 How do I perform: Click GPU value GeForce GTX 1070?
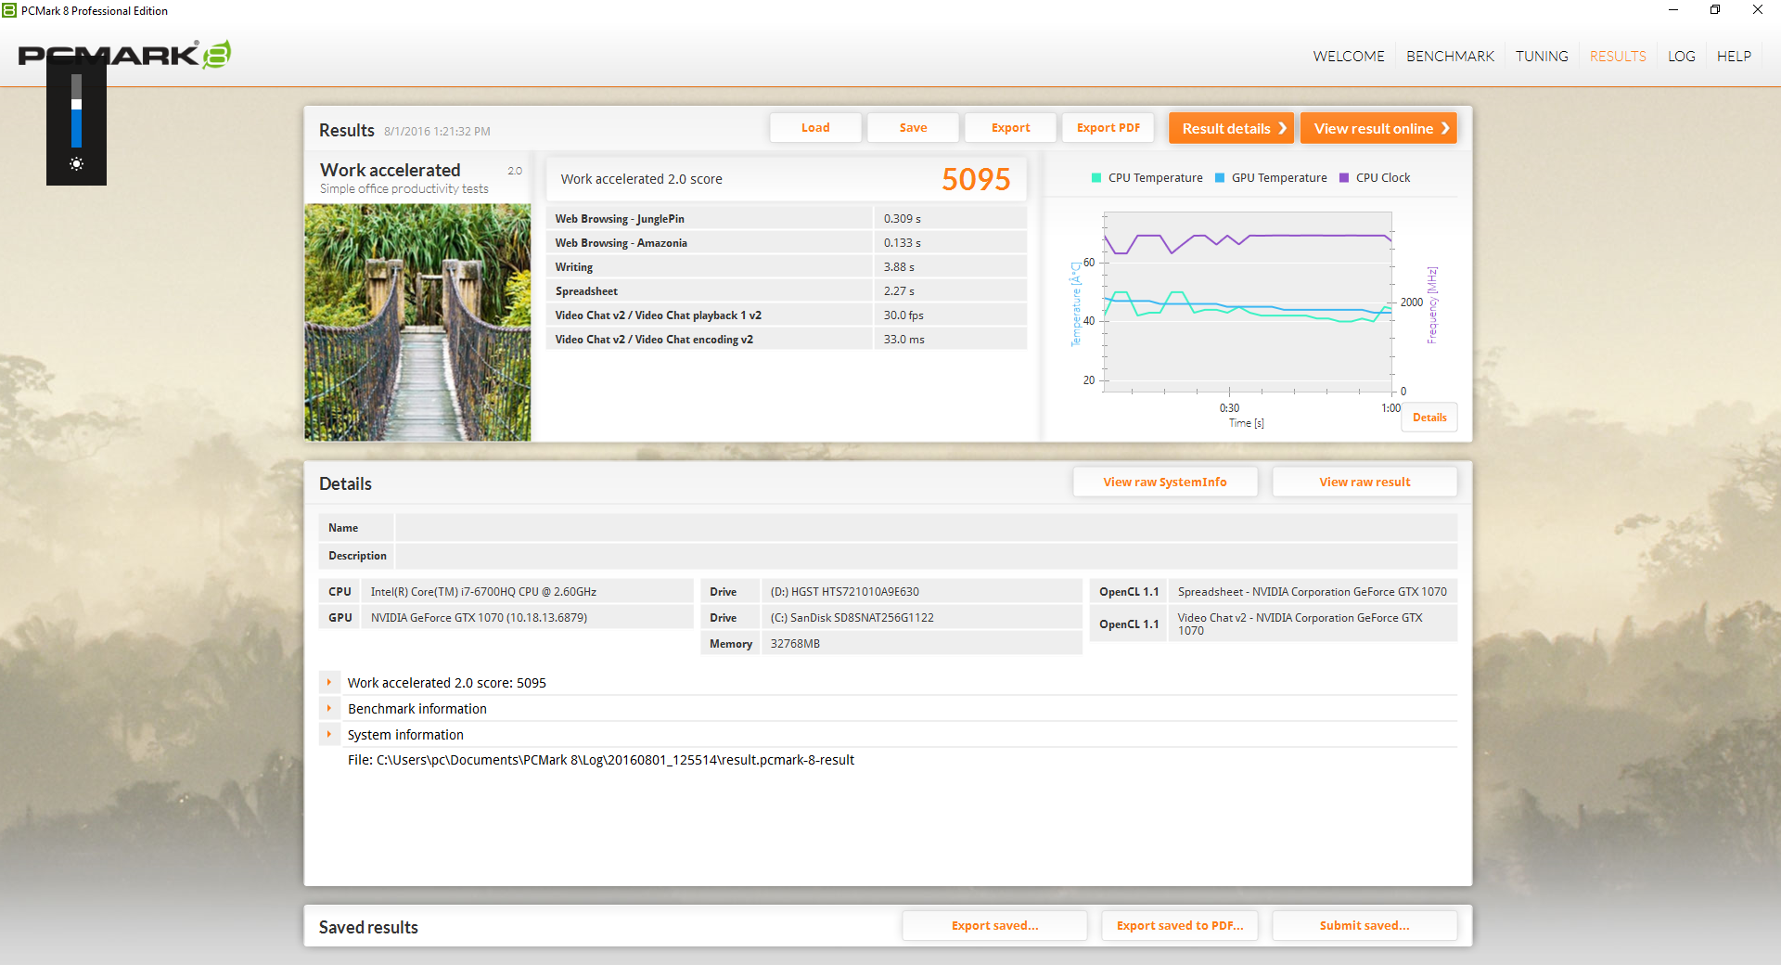coord(479,617)
